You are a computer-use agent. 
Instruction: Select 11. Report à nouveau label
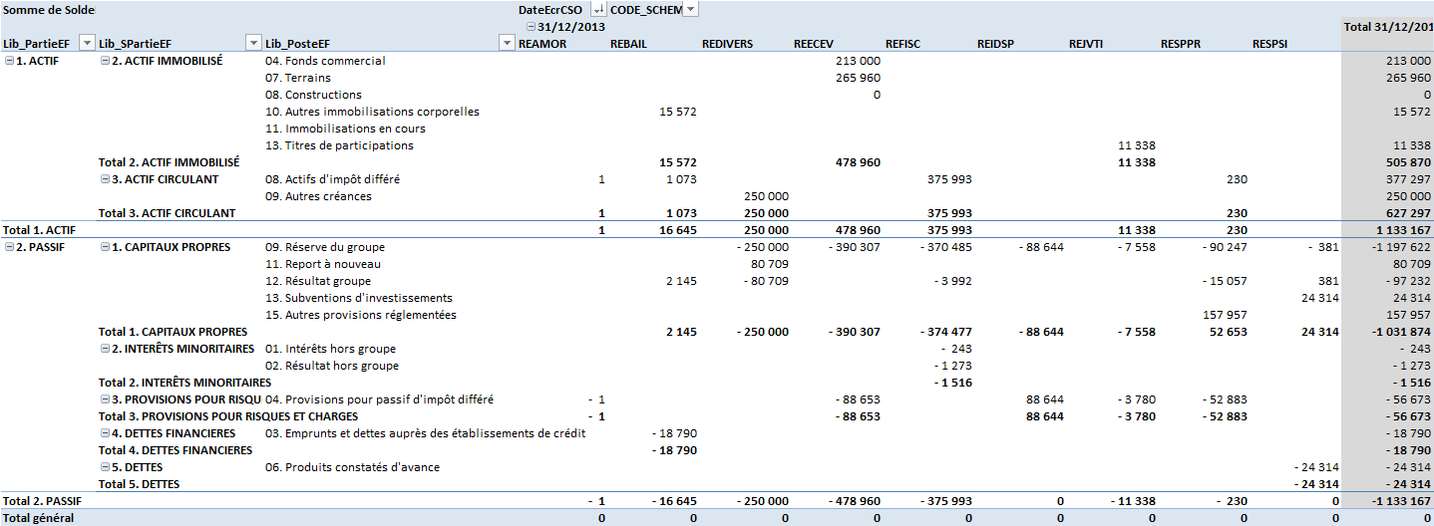tap(323, 264)
